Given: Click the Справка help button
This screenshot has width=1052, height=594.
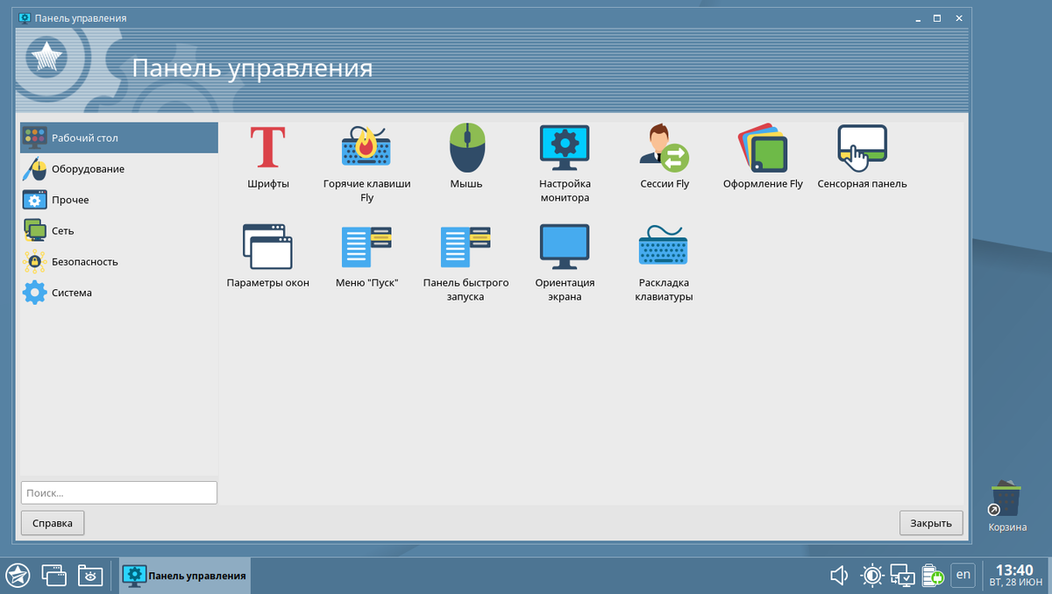Looking at the screenshot, I should [53, 523].
